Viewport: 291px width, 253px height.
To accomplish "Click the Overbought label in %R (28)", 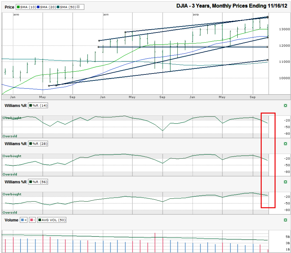I will tap(12, 156).
